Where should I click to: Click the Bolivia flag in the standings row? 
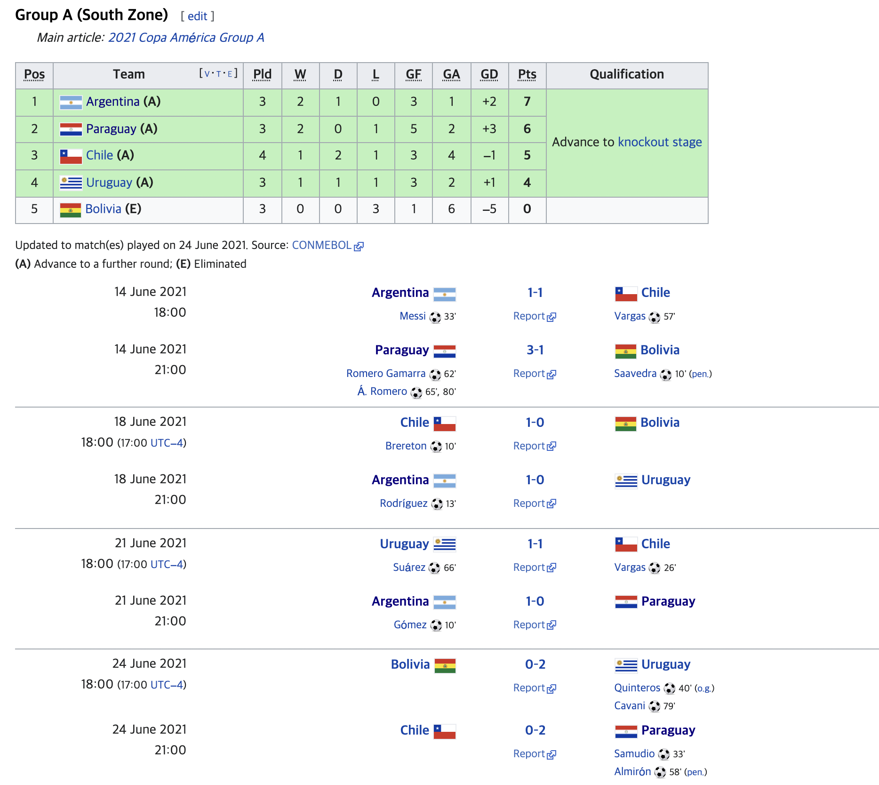pos(71,209)
